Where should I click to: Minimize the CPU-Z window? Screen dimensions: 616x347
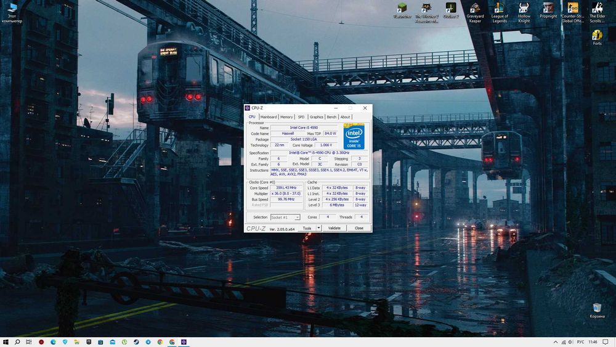coord(336,108)
